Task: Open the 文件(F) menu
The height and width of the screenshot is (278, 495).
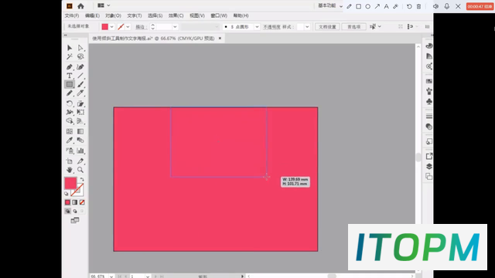Action: pyautogui.click(x=72, y=15)
